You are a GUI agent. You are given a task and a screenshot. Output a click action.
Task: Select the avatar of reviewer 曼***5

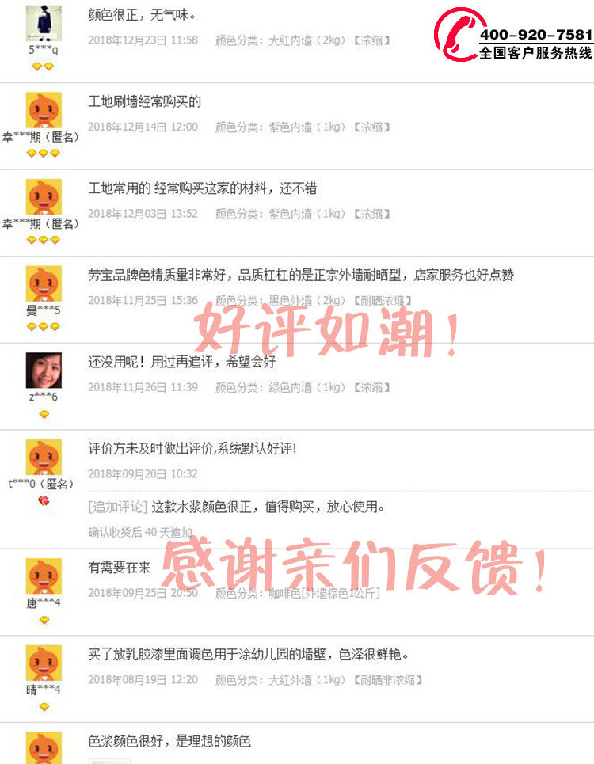tap(44, 283)
